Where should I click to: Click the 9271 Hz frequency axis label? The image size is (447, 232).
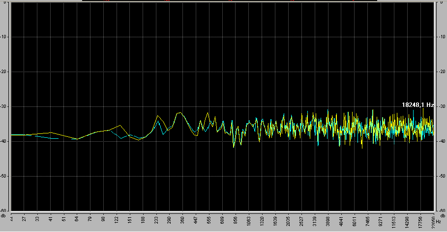[x=381, y=219]
